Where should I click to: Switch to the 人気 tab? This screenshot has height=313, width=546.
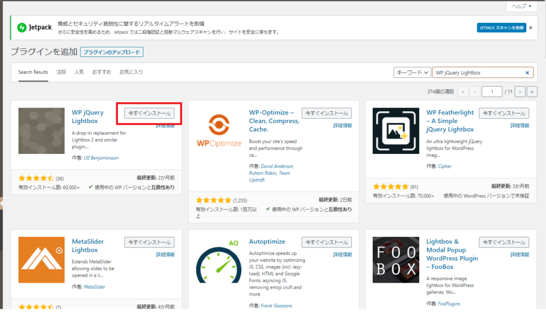click(x=79, y=72)
